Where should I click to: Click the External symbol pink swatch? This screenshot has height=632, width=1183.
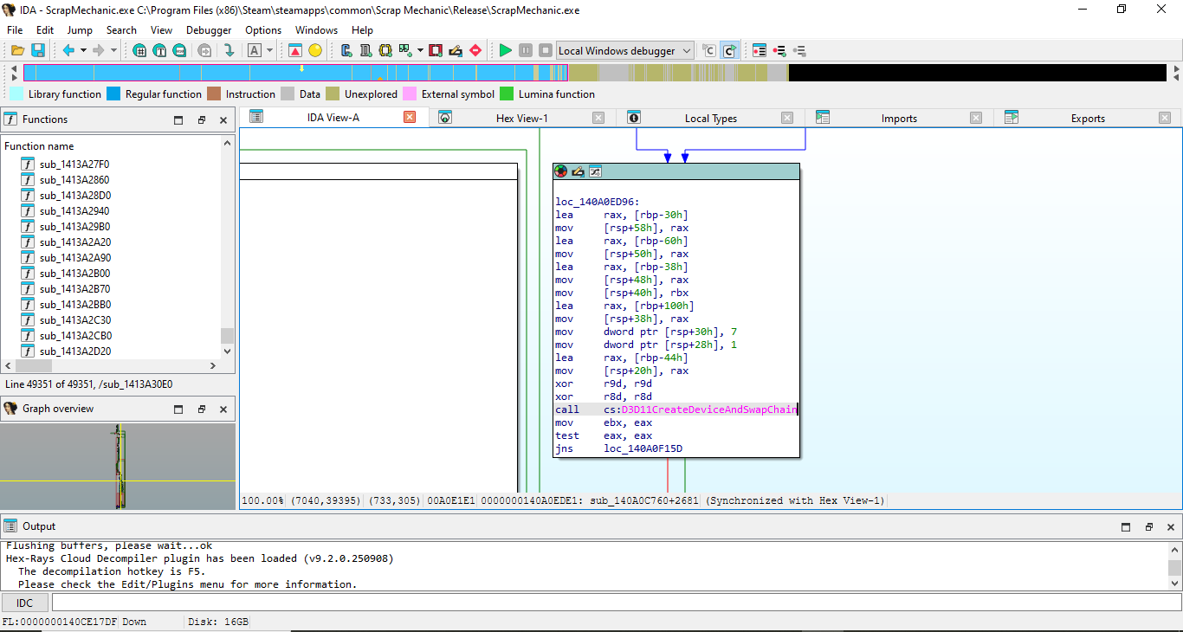click(410, 94)
